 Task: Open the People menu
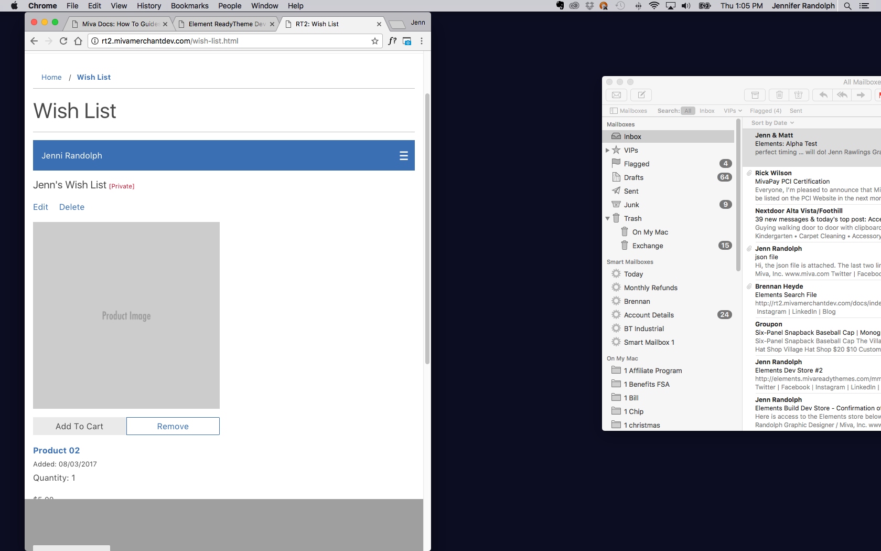230,6
